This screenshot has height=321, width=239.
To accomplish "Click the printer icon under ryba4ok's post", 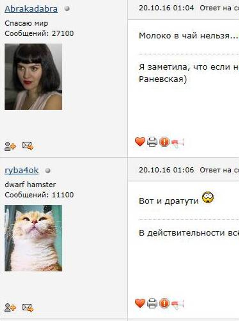I will point(152,303).
